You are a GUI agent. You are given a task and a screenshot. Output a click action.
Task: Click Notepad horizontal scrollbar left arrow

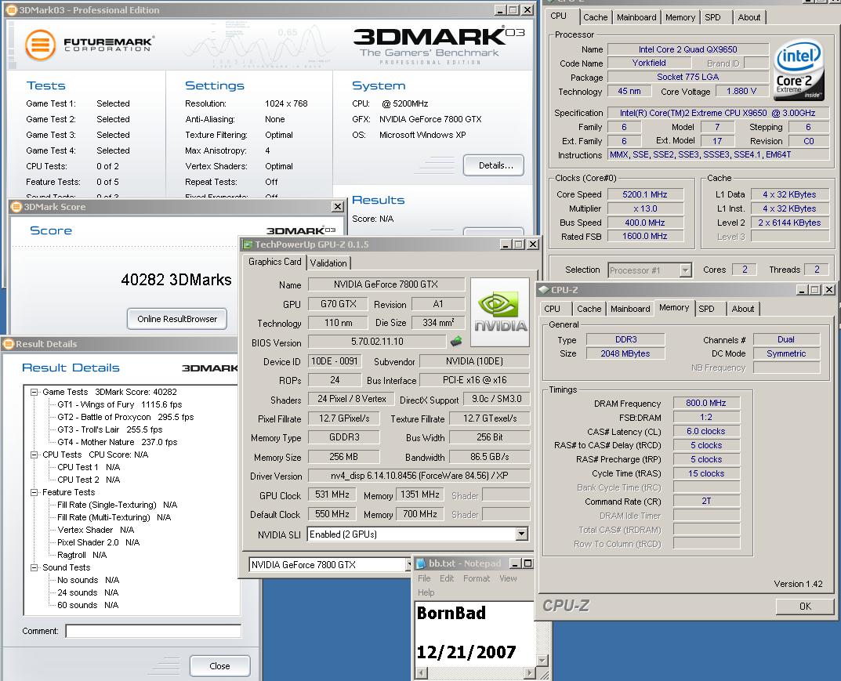pos(422,672)
